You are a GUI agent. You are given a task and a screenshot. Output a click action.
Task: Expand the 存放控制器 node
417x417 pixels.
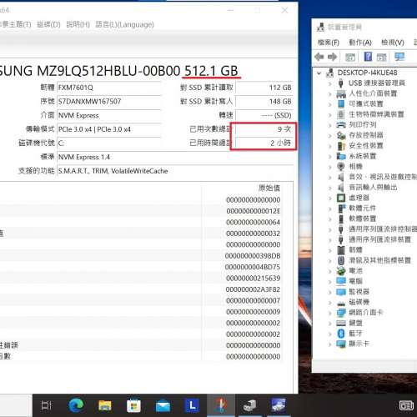pos(330,136)
